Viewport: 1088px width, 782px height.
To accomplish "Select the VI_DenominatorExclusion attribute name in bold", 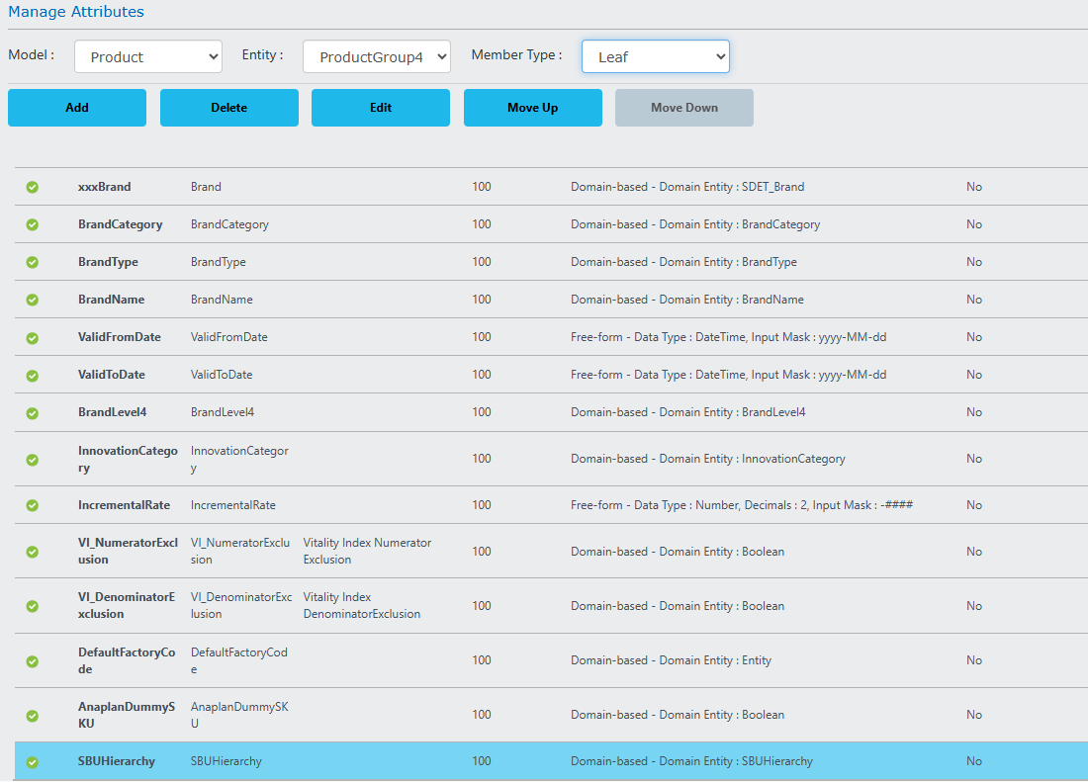I will pyautogui.click(x=127, y=605).
